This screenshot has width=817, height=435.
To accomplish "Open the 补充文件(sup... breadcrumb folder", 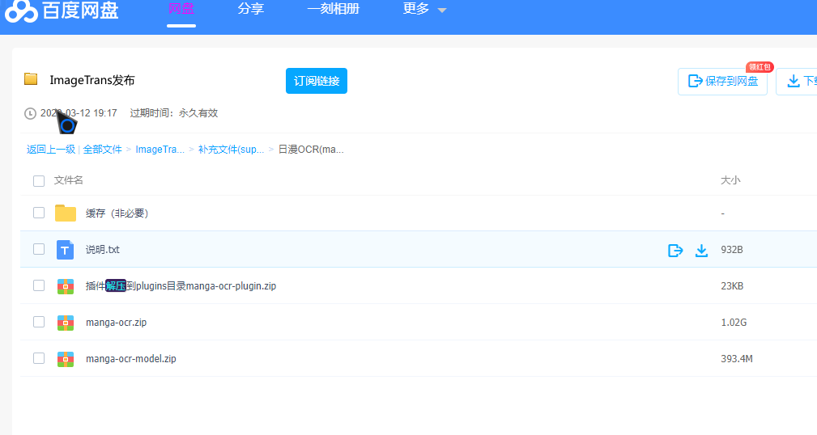I will [231, 150].
